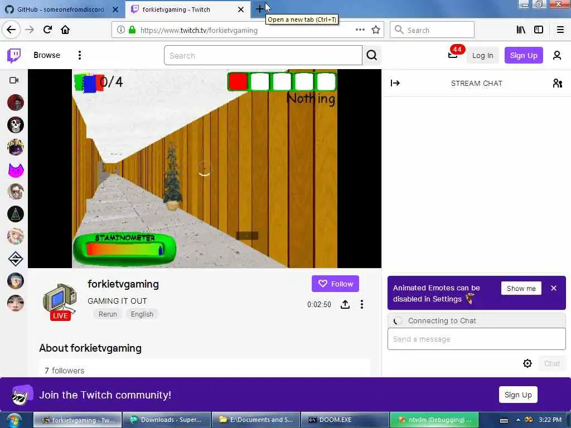Click the Log In button
The height and width of the screenshot is (428, 571).
pos(482,55)
